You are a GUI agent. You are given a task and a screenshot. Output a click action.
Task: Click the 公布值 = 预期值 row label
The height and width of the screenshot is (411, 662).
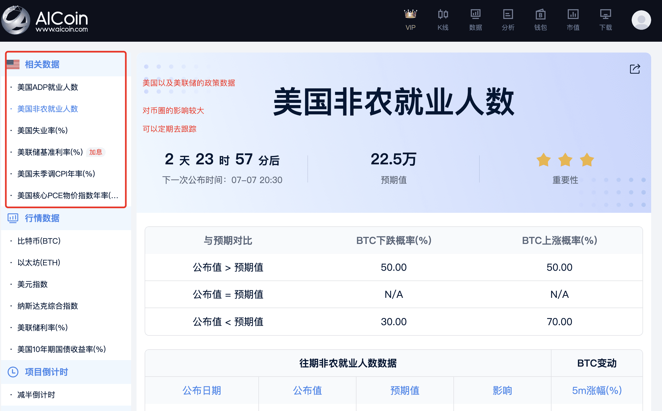(x=228, y=294)
